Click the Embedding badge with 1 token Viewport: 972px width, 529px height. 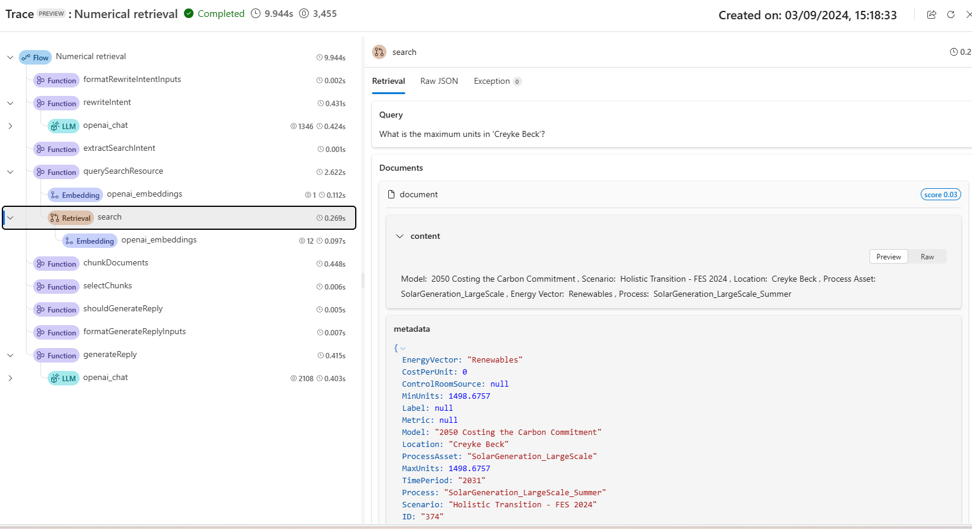pos(75,195)
